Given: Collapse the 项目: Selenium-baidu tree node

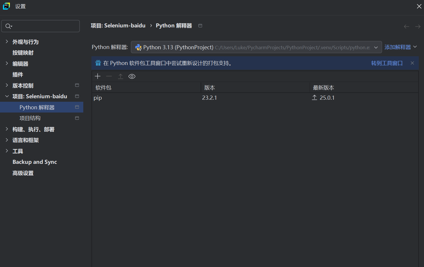Looking at the screenshot, I should [x=7, y=96].
